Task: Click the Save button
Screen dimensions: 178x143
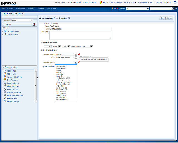Action: tap(162, 18)
